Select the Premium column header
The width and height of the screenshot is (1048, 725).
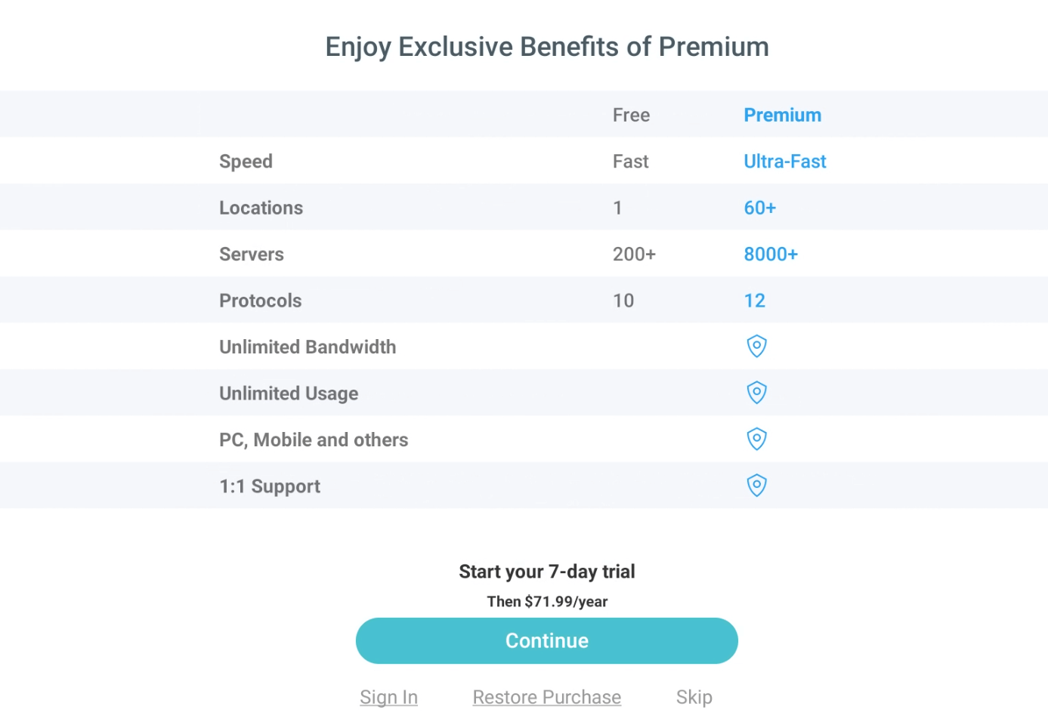click(x=782, y=115)
